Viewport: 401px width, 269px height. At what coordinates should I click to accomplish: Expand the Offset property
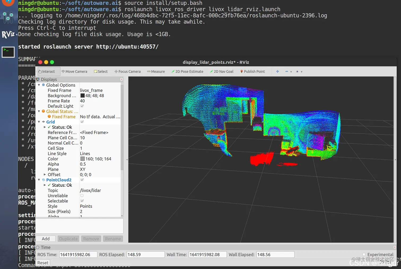[x=45, y=175]
